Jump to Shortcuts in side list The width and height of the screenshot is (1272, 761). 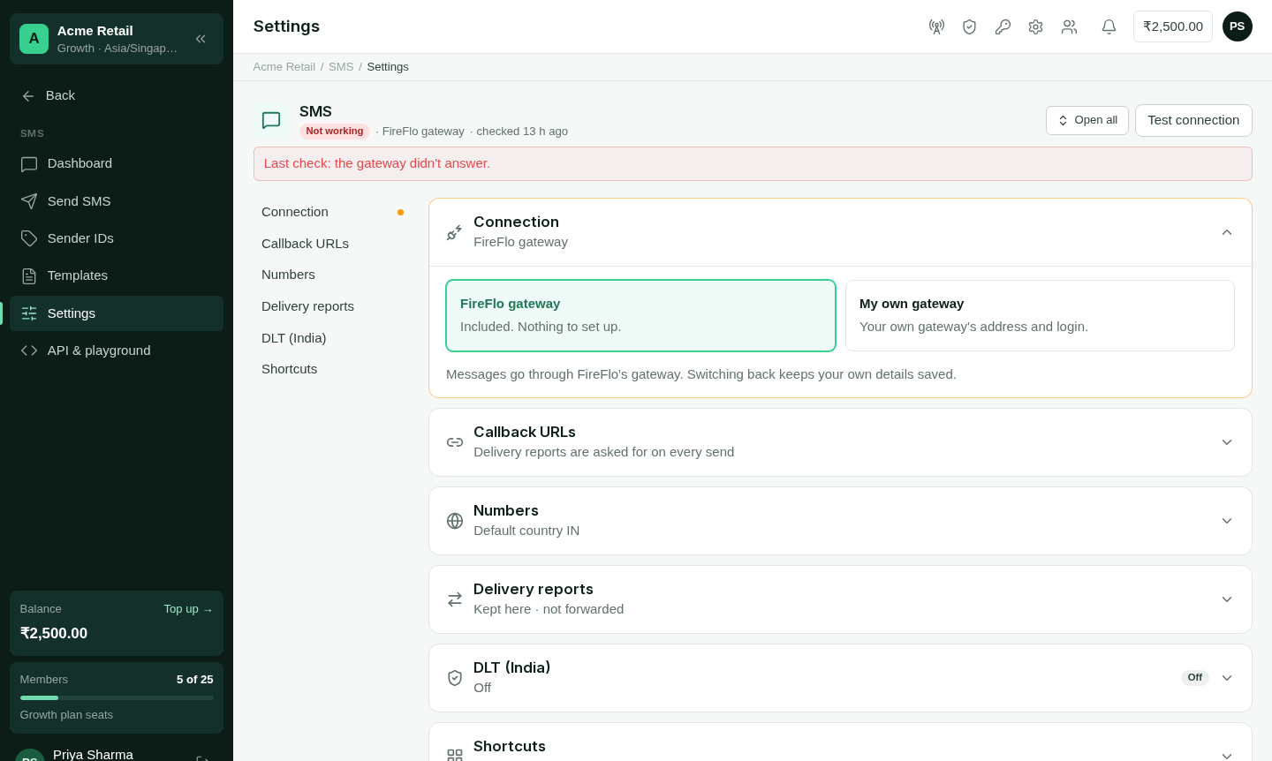click(x=332, y=369)
